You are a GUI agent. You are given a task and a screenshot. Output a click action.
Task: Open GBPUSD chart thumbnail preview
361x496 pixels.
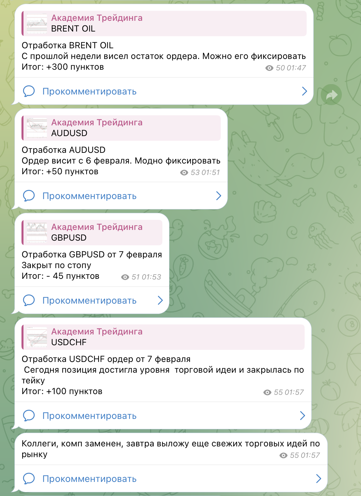point(37,233)
